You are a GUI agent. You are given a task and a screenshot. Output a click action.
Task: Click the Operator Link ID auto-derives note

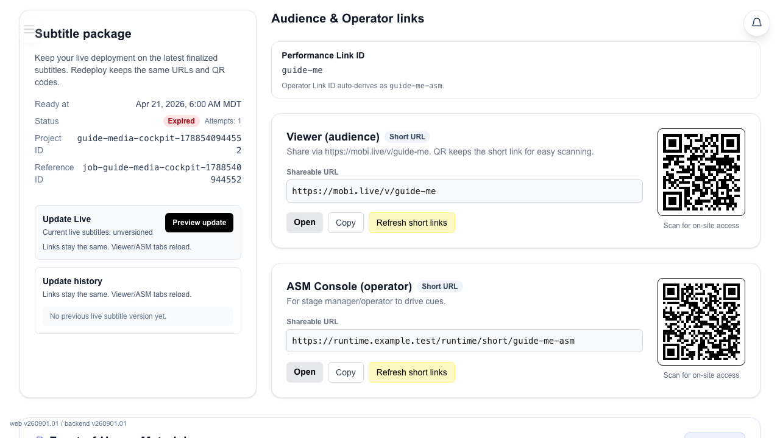(363, 86)
